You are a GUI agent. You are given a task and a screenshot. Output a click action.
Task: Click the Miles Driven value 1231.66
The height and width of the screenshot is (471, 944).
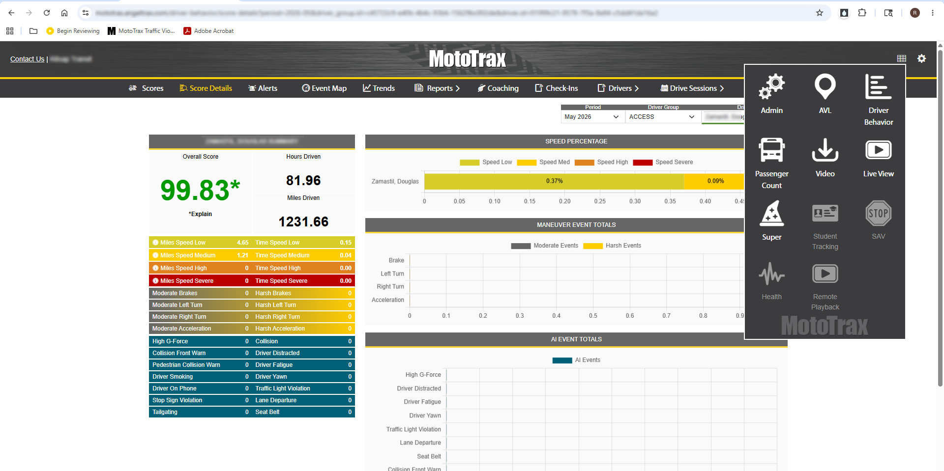click(x=303, y=222)
